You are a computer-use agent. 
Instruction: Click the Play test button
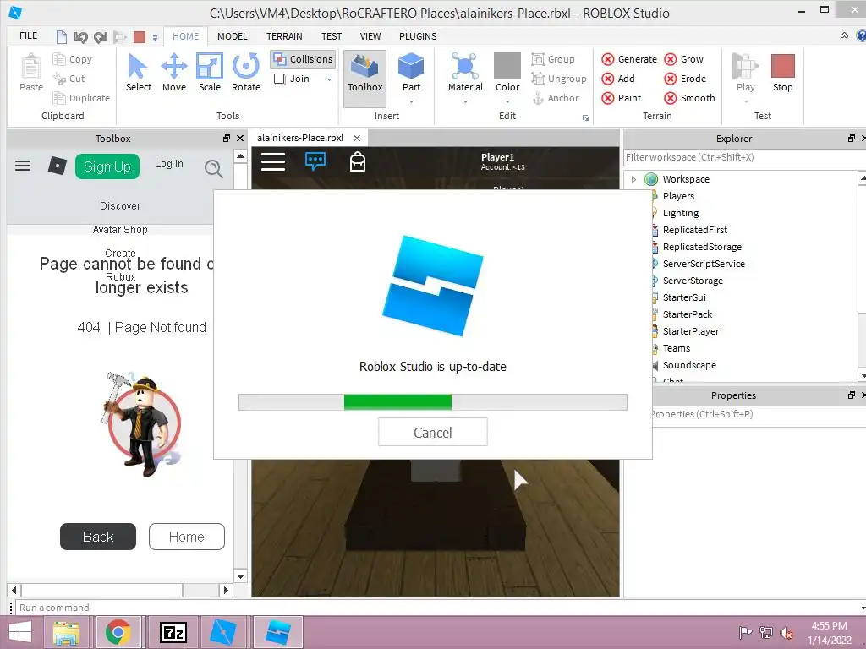pyautogui.click(x=745, y=73)
